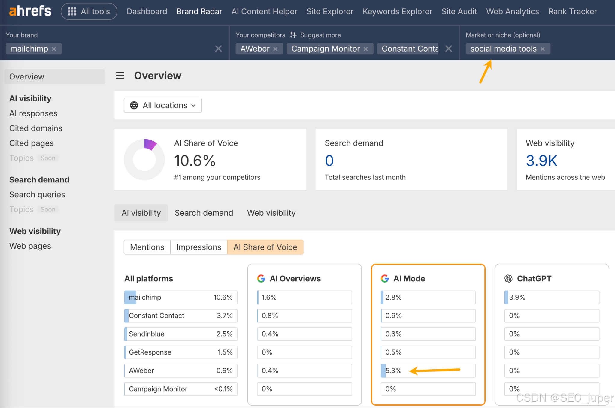Remove the Campaign Monitor competitor tag
Screen dimensions: 615x408
[365, 49]
